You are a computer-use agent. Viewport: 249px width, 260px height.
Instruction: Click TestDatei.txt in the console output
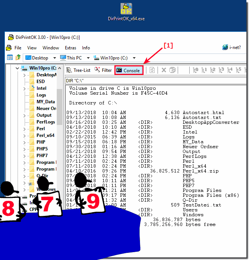point(202,205)
